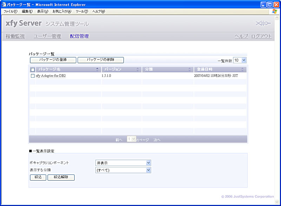Check the select-all checkbox in table header

tap(33, 70)
